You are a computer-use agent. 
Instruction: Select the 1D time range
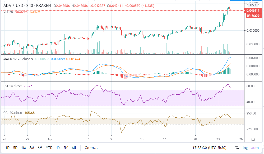[x=7, y=148]
